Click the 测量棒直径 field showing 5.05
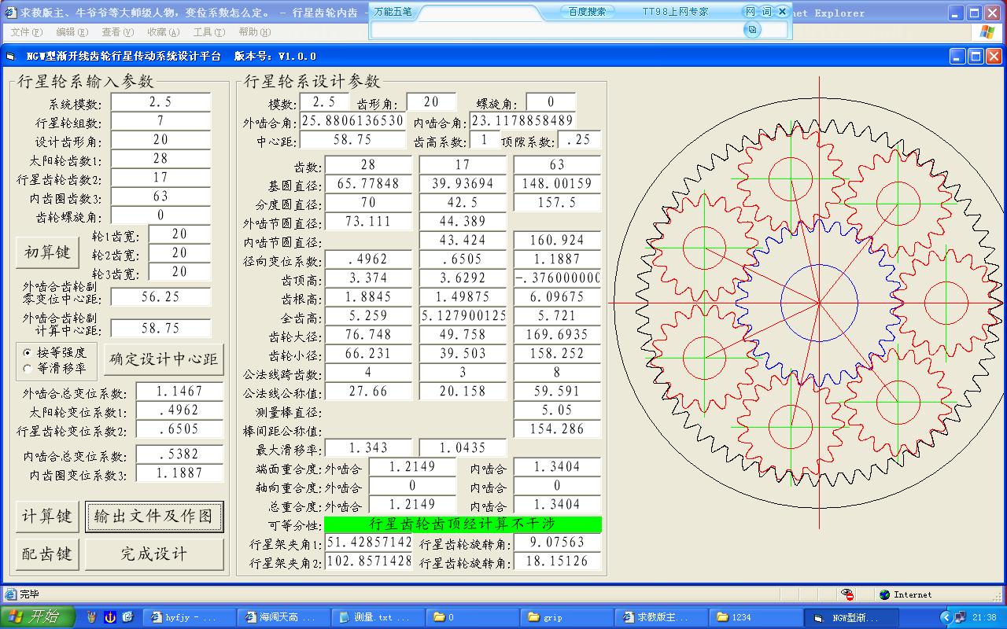Viewport: 1007px width, 629px height. pyautogui.click(x=557, y=410)
